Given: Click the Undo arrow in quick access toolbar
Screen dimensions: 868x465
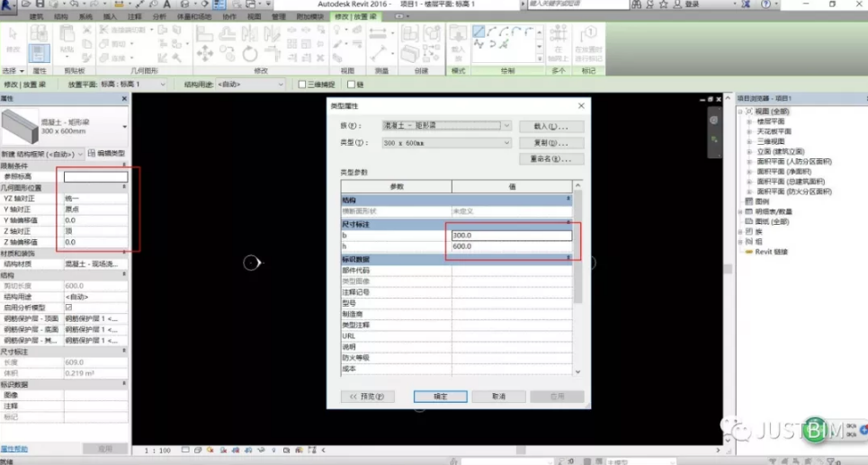Looking at the screenshot, I should click(x=75, y=4).
